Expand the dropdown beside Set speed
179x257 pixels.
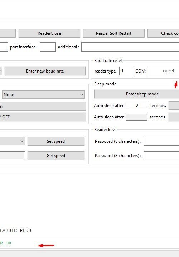pos(12,141)
